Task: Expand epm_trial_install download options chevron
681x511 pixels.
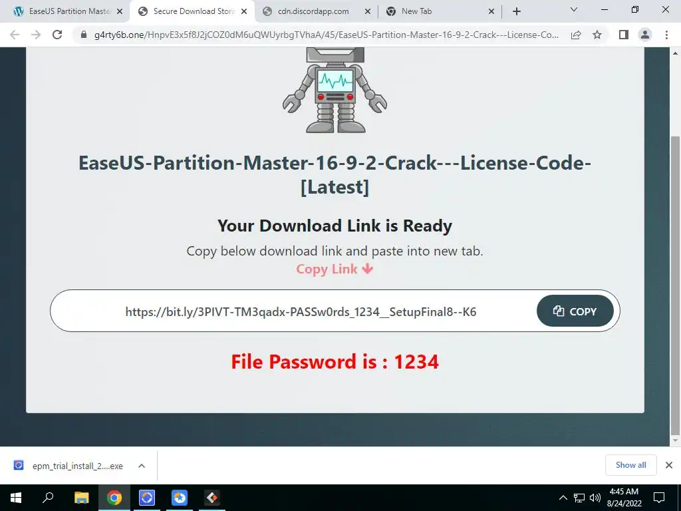Action: click(x=142, y=466)
